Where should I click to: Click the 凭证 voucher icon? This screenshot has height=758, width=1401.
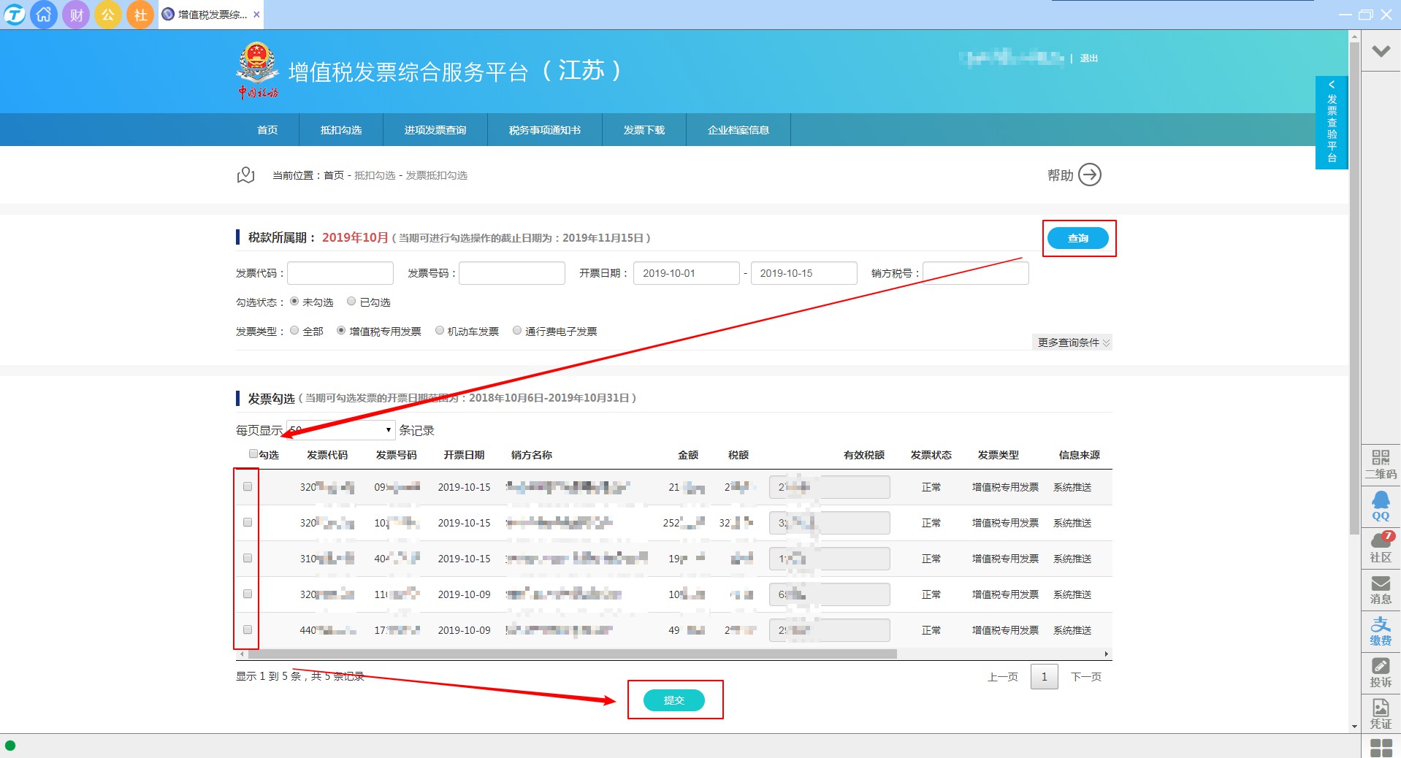pos(1380,713)
